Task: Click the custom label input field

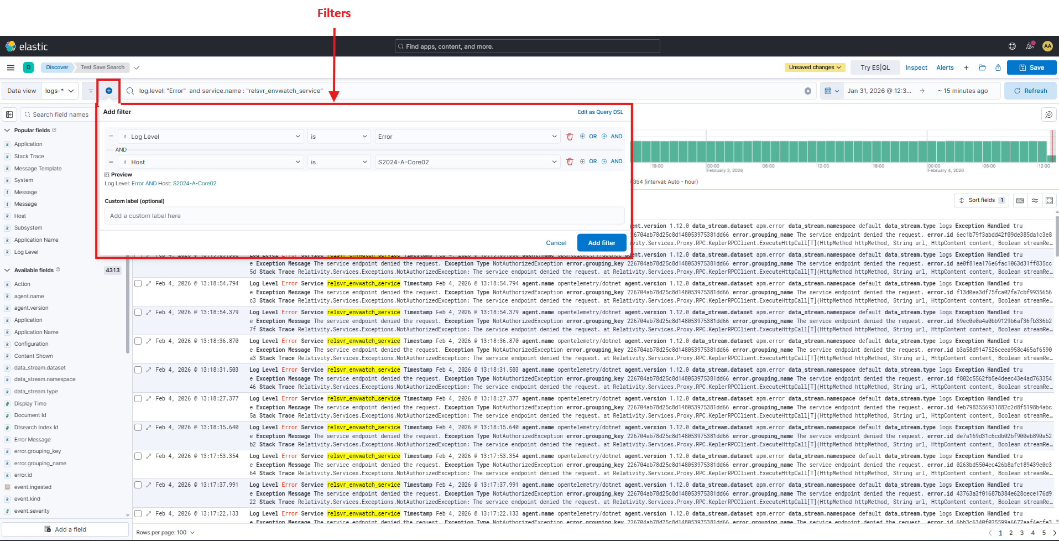Action: pyautogui.click(x=364, y=216)
